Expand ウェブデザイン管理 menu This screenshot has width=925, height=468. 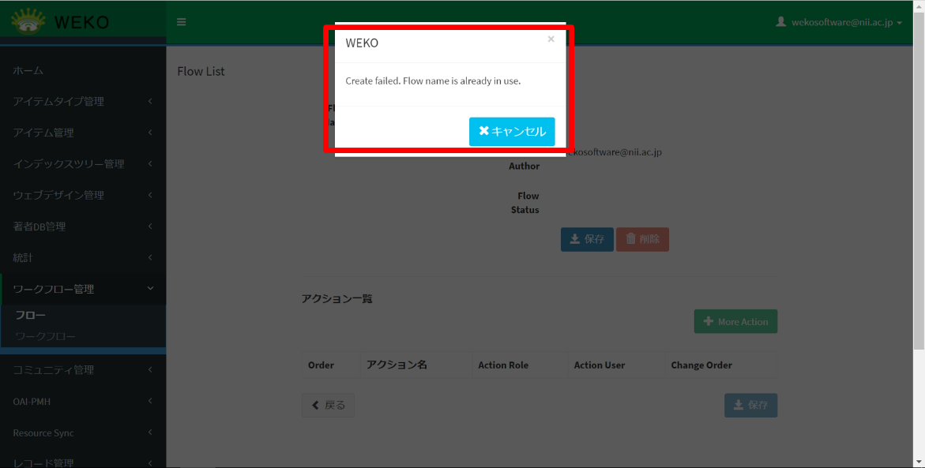tap(82, 195)
